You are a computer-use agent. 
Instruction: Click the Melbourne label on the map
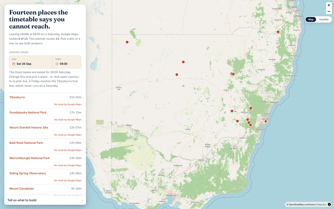coord(171,195)
